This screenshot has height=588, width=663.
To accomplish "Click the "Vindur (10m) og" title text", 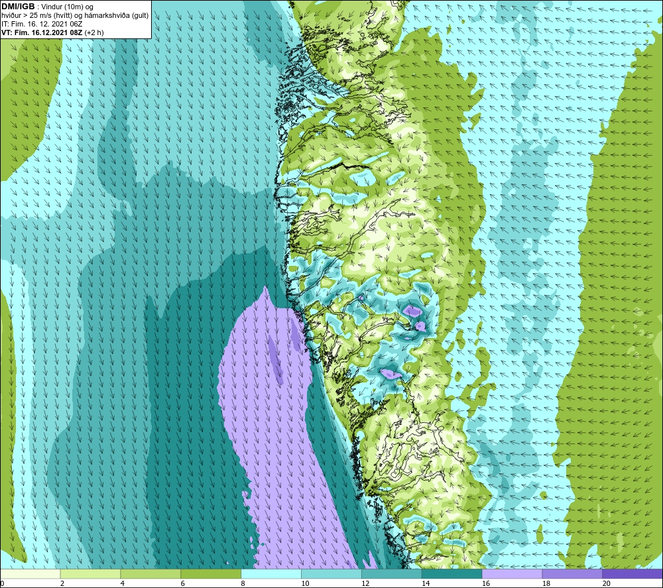I will (x=67, y=7).
